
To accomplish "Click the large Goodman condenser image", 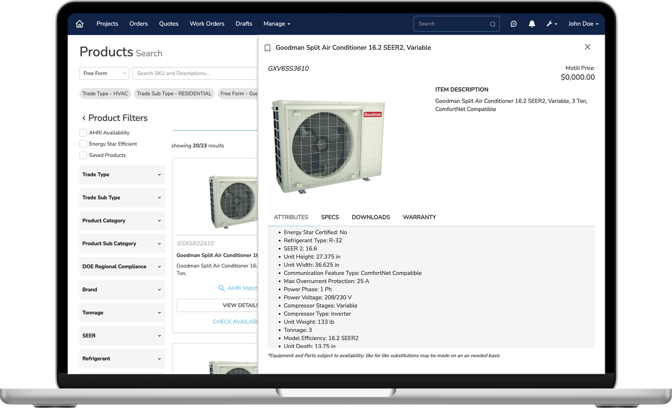I will (329, 147).
